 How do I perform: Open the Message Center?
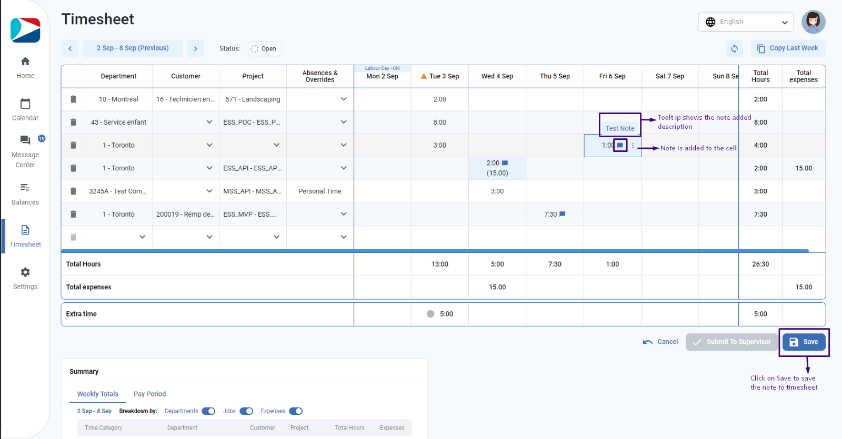[25, 151]
